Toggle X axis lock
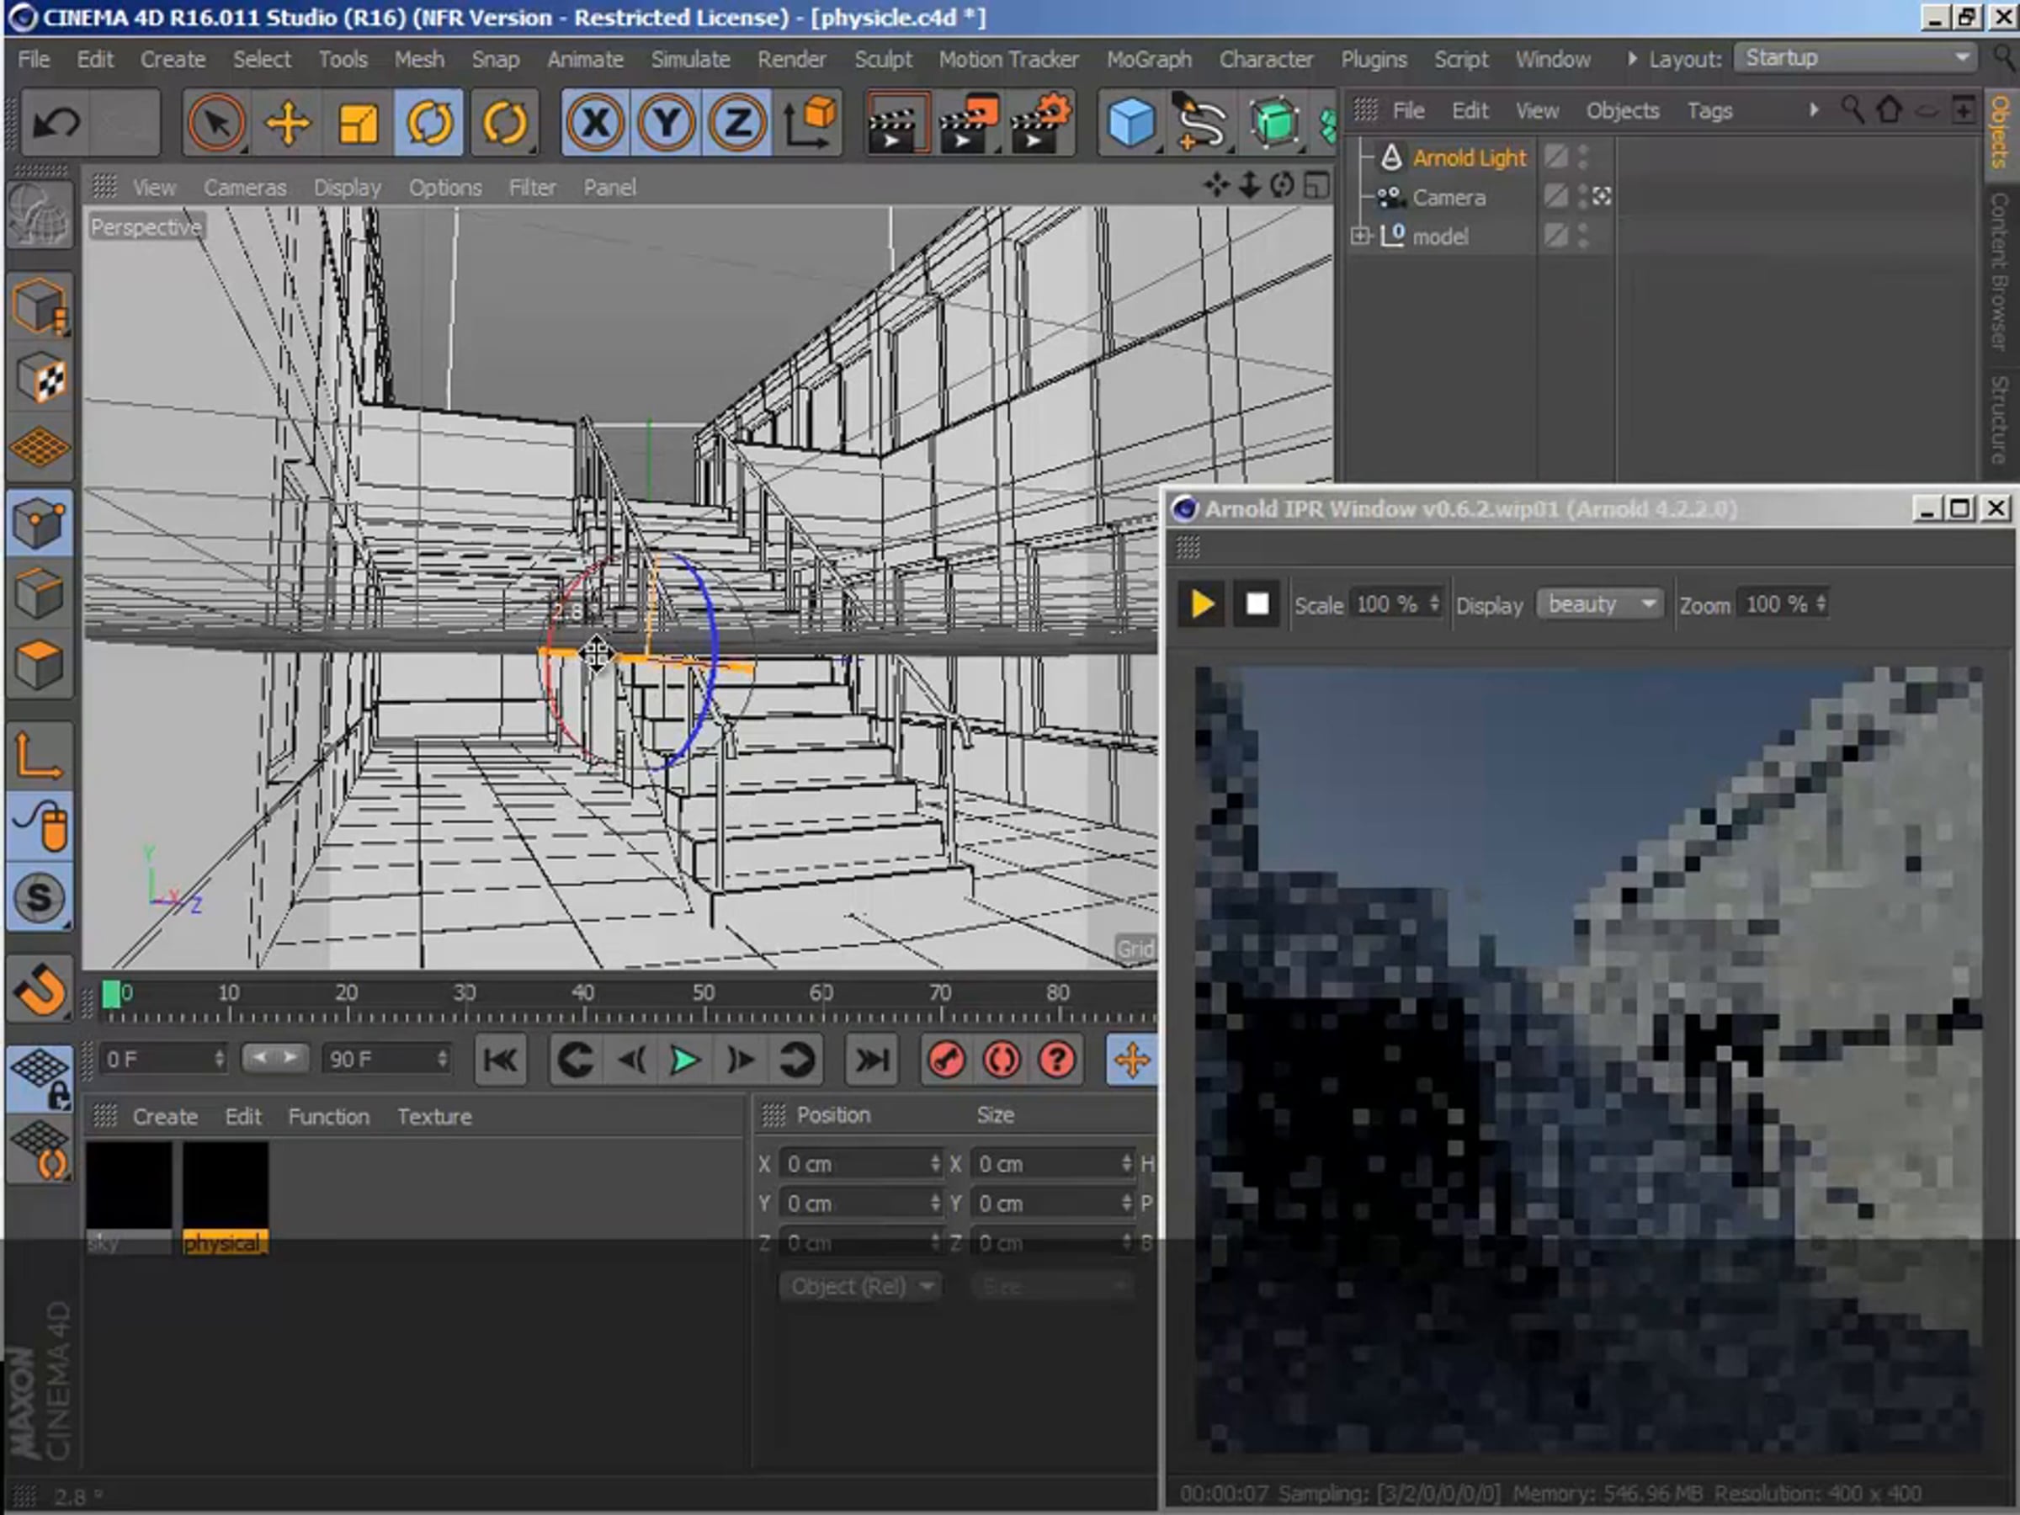The height and width of the screenshot is (1515, 2020). point(595,122)
